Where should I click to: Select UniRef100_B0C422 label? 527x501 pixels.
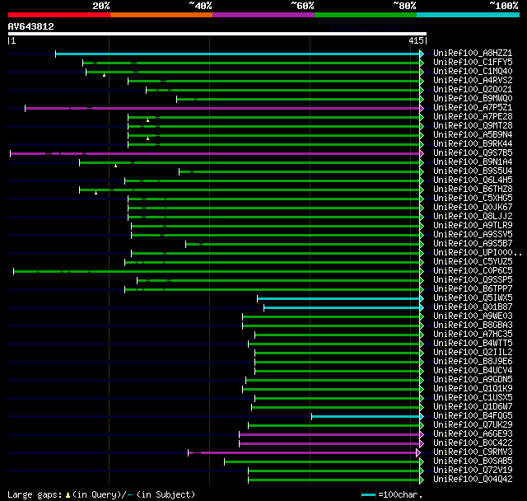point(473,443)
